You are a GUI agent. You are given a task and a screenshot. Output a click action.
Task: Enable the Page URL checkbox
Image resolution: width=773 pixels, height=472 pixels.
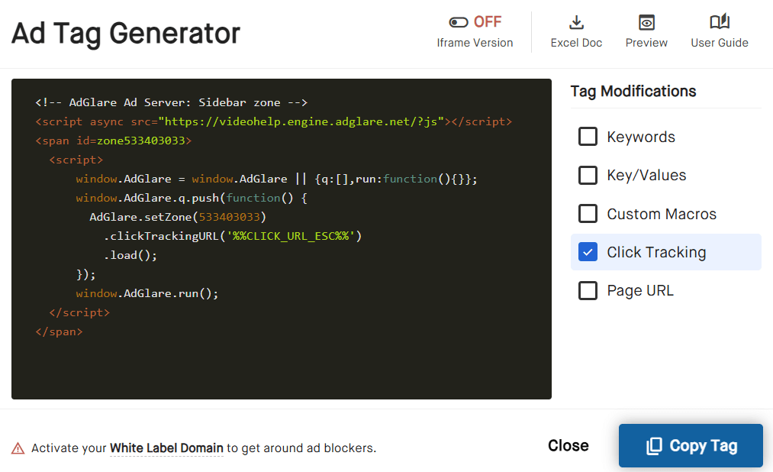588,291
